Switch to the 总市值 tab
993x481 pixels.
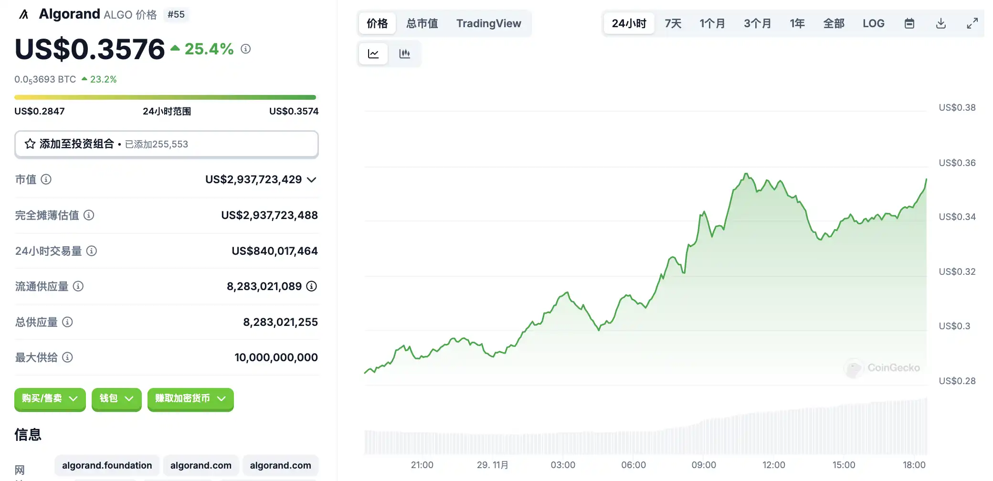click(422, 23)
